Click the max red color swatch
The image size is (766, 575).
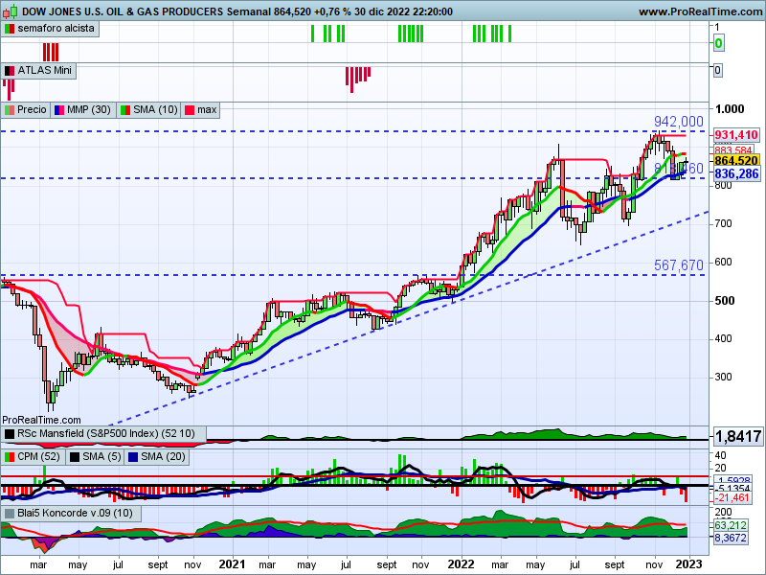point(190,110)
